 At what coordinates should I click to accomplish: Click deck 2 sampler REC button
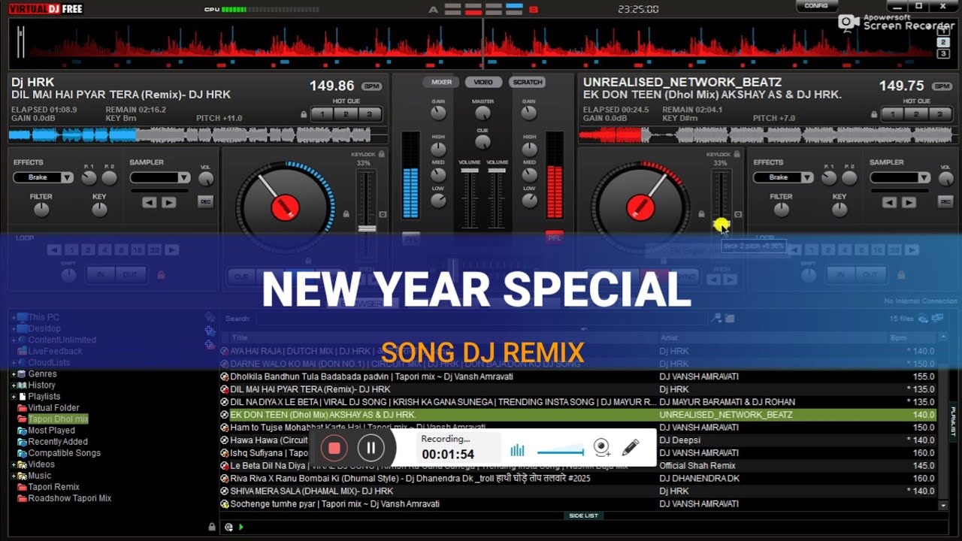pyautogui.click(x=945, y=201)
